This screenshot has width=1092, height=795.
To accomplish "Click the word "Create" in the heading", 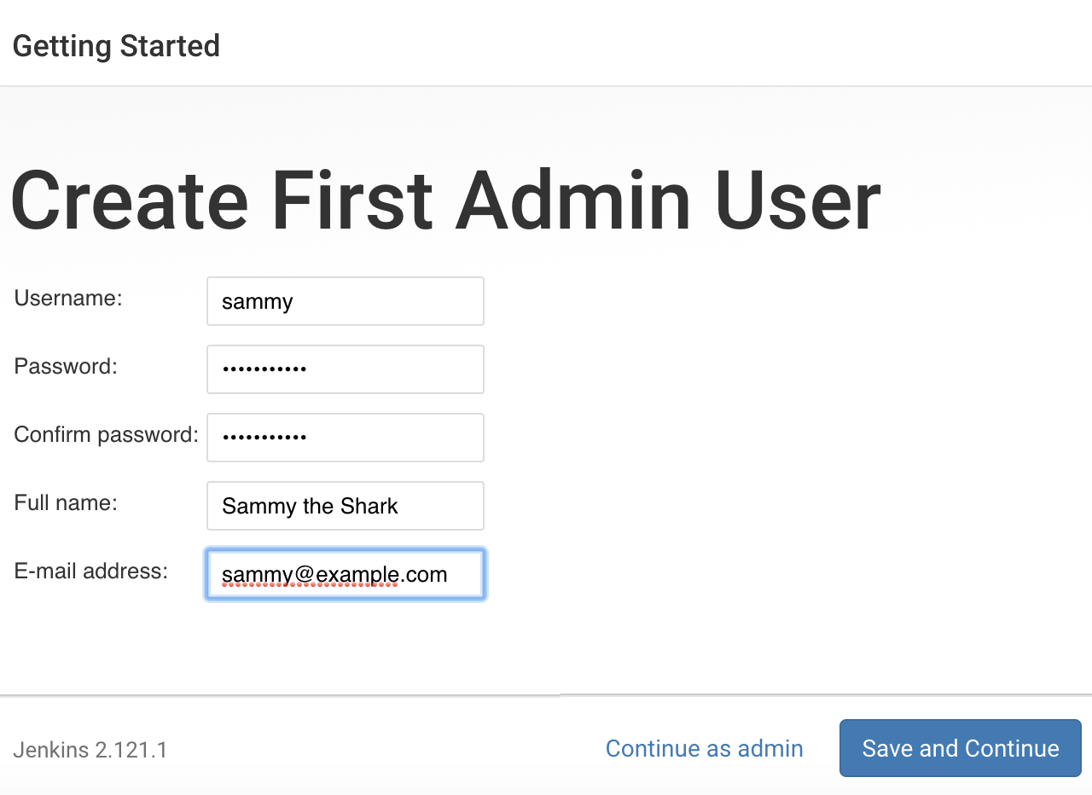I will coord(130,201).
